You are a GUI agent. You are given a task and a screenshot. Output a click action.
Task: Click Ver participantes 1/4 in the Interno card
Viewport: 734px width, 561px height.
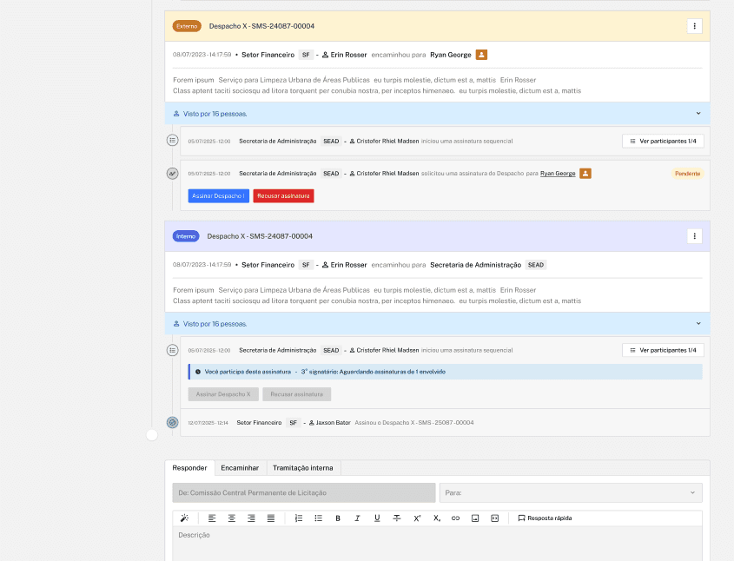click(663, 350)
